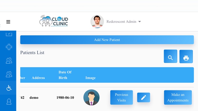The image size is (198, 111).
Task: Click the patient avatar image
Action: tap(91, 97)
